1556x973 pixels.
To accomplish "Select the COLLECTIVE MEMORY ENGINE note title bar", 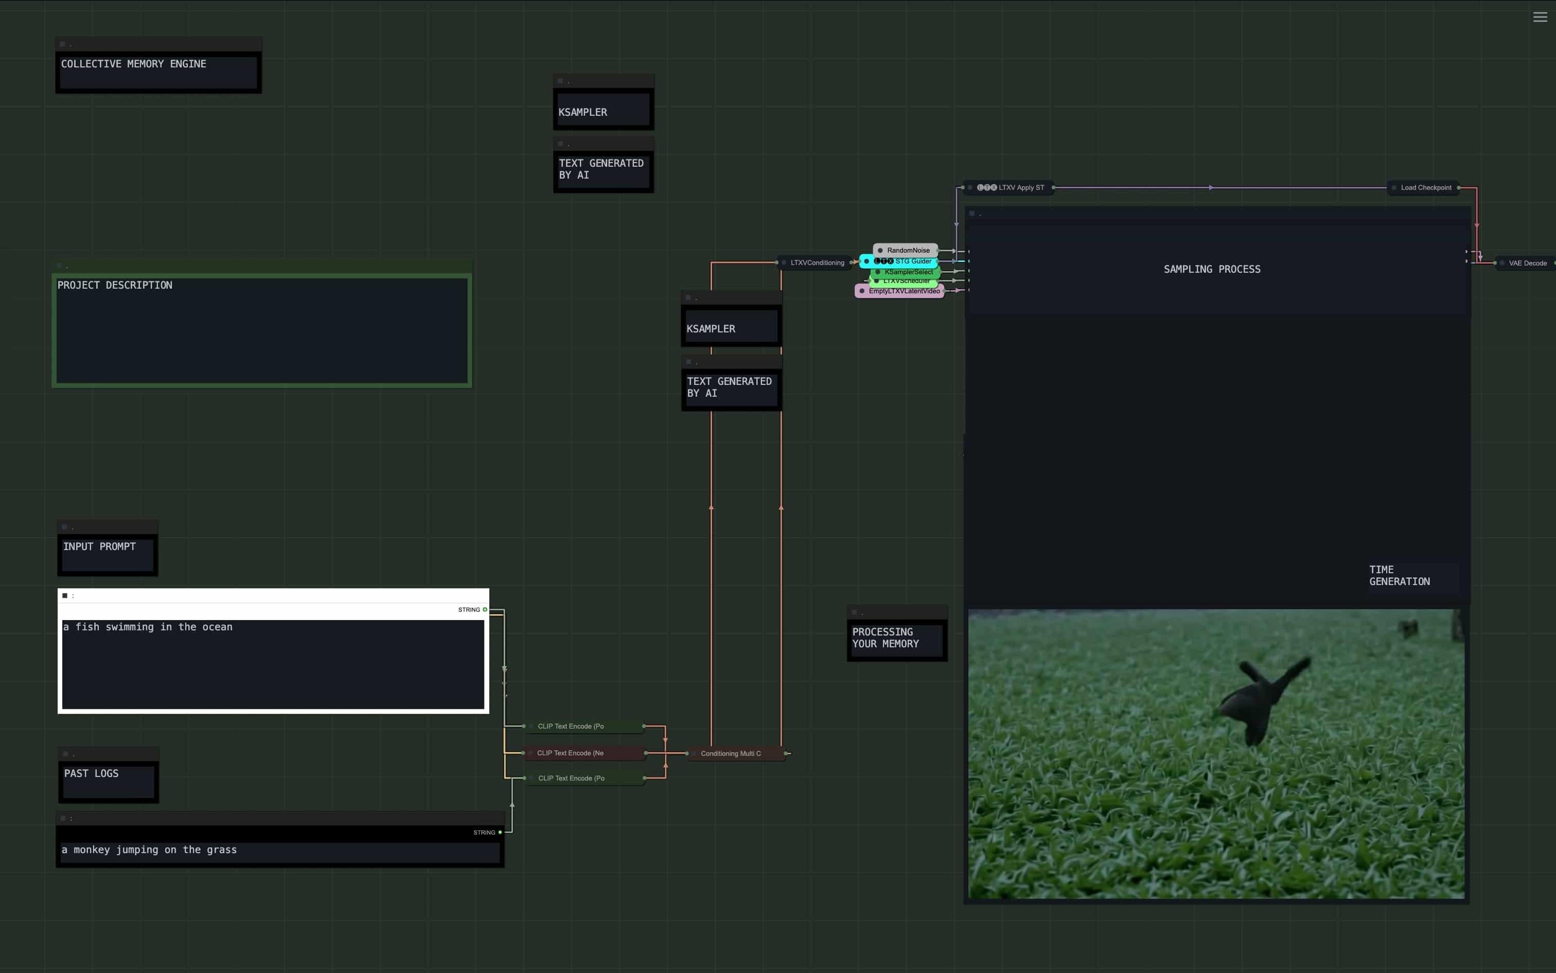I will point(158,44).
